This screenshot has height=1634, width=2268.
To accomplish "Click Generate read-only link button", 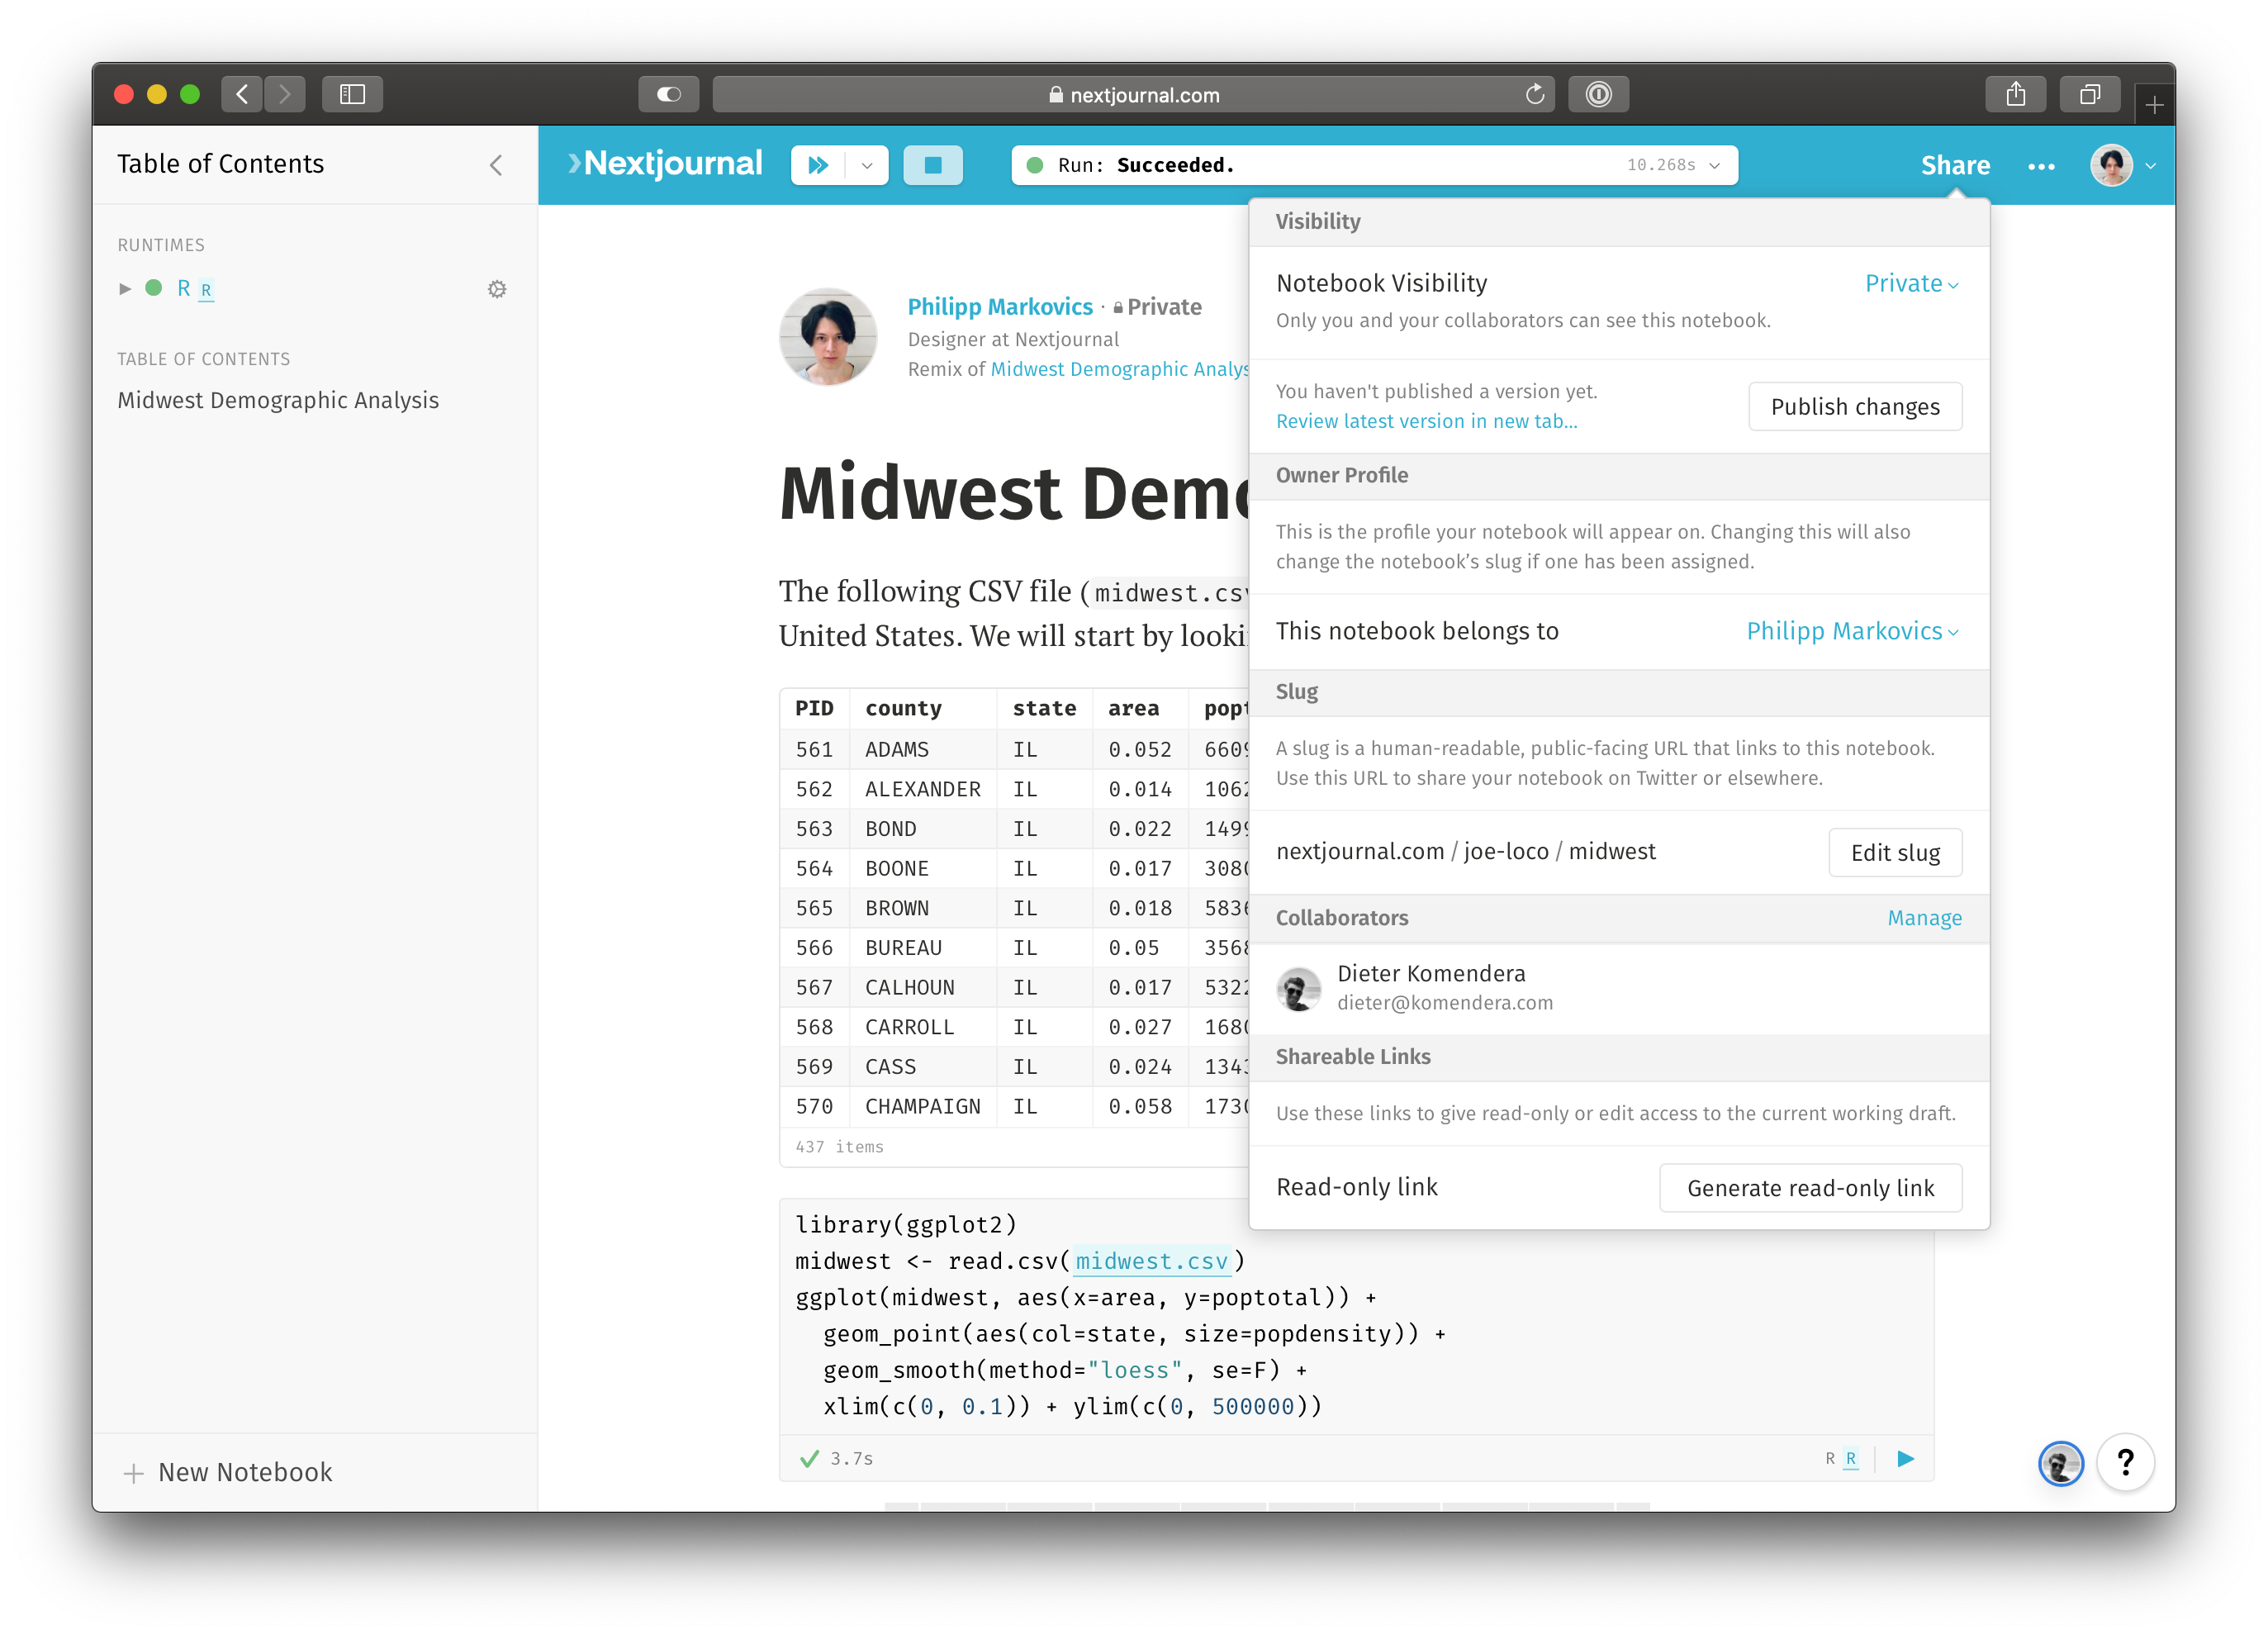I will click(x=1810, y=1187).
